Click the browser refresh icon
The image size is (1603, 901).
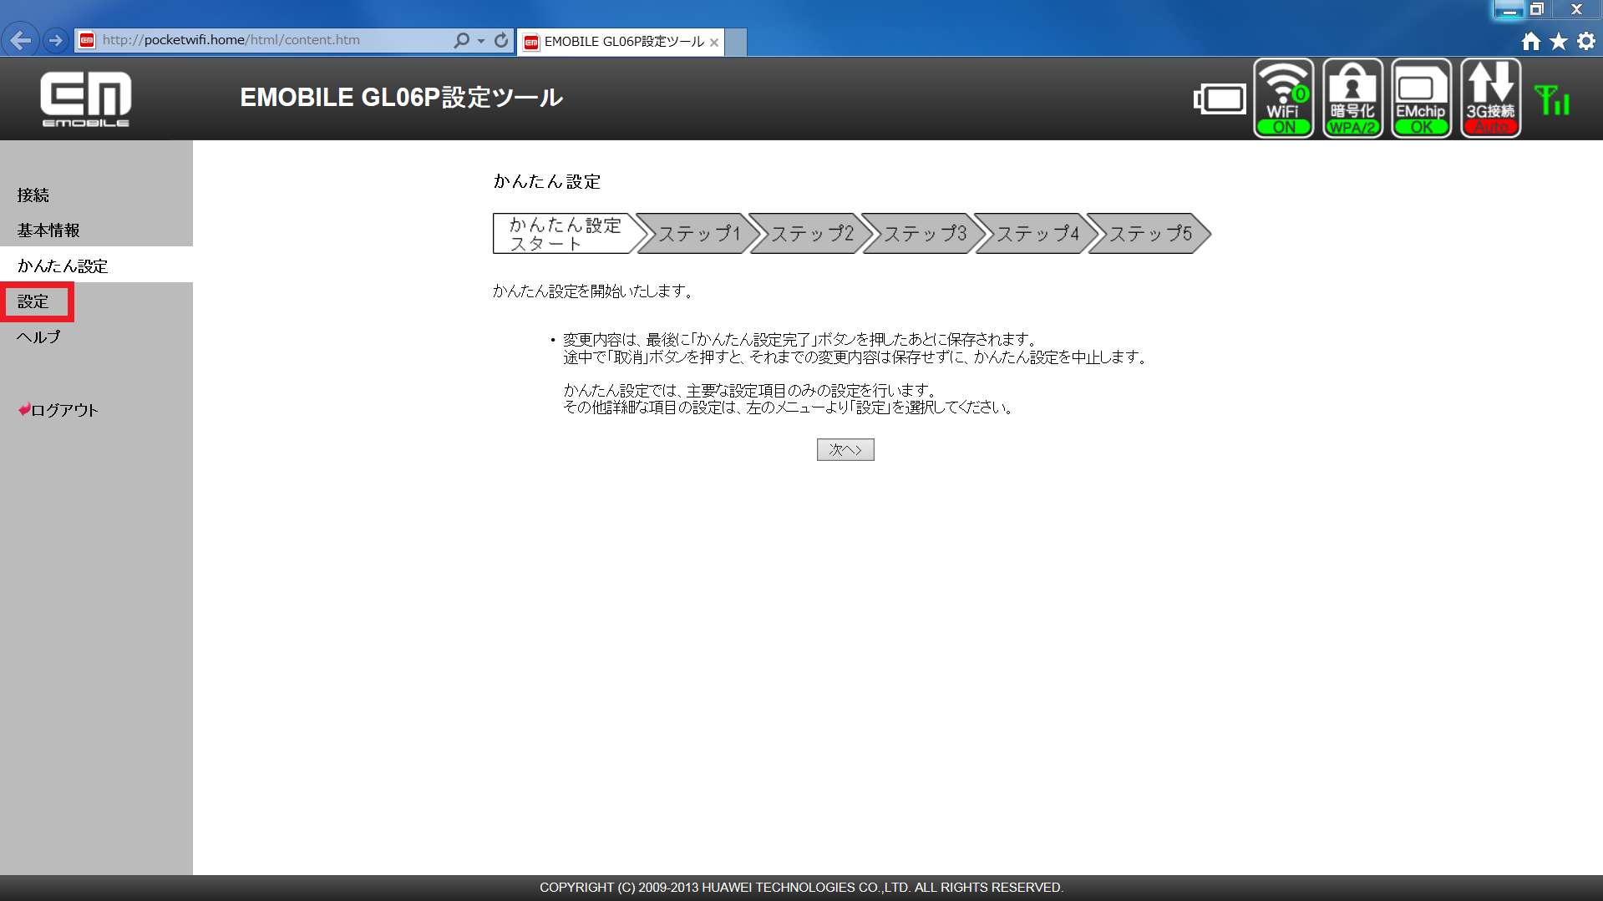500,39
